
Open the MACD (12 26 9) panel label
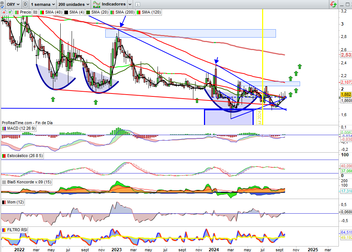19,128
